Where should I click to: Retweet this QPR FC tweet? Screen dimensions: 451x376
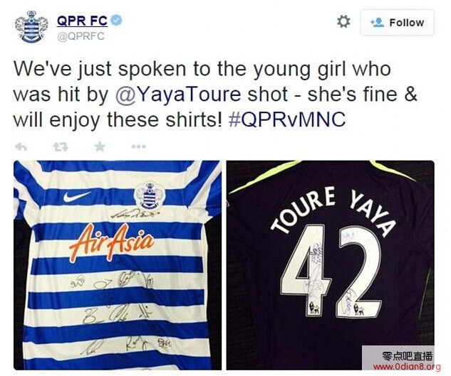click(x=61, y=147)
